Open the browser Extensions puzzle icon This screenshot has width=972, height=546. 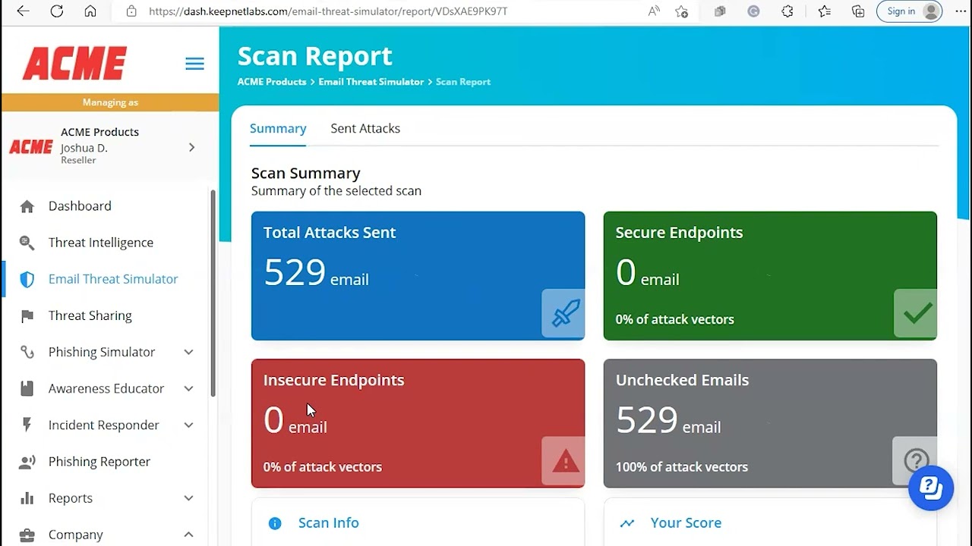(787, 11)
